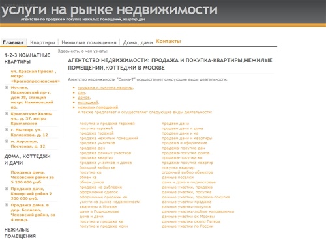Open Продажа дачи, Каширский район link
This screenshot has height=244, width=326.
tap(31, 193)
